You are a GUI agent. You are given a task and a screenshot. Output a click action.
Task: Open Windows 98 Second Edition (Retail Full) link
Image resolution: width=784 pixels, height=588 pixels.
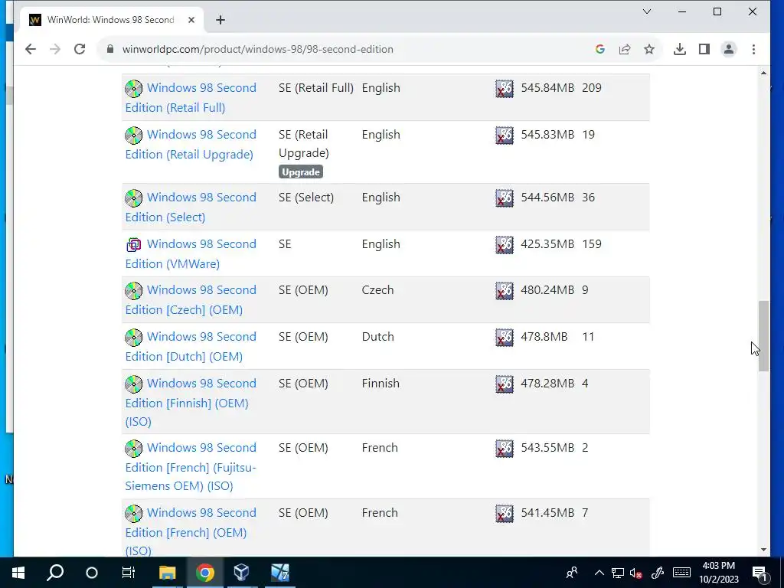point(191,97)
